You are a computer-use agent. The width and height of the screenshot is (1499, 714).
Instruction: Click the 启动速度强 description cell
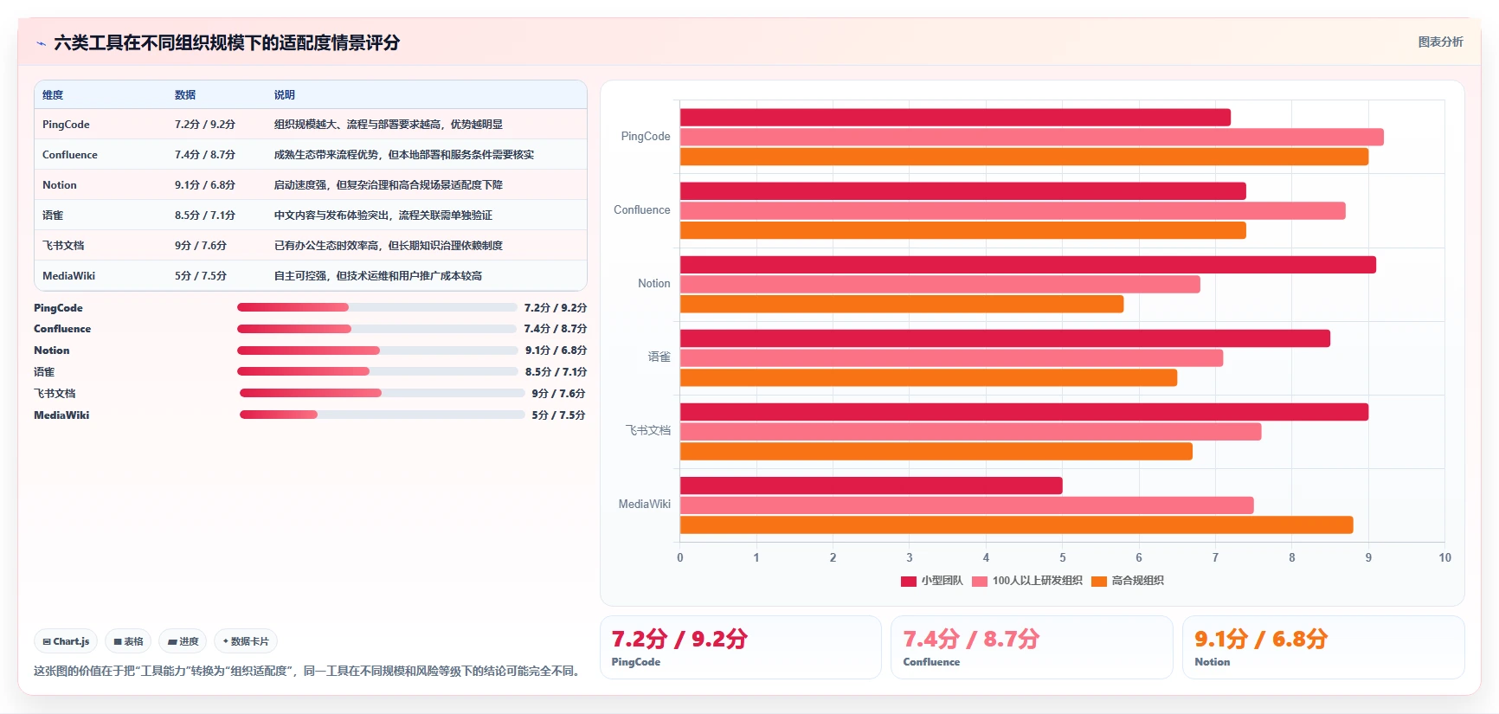[389, 185]
